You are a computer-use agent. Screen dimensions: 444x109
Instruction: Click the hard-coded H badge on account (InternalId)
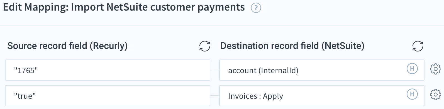pyautogui.click(x=412, y=68)
